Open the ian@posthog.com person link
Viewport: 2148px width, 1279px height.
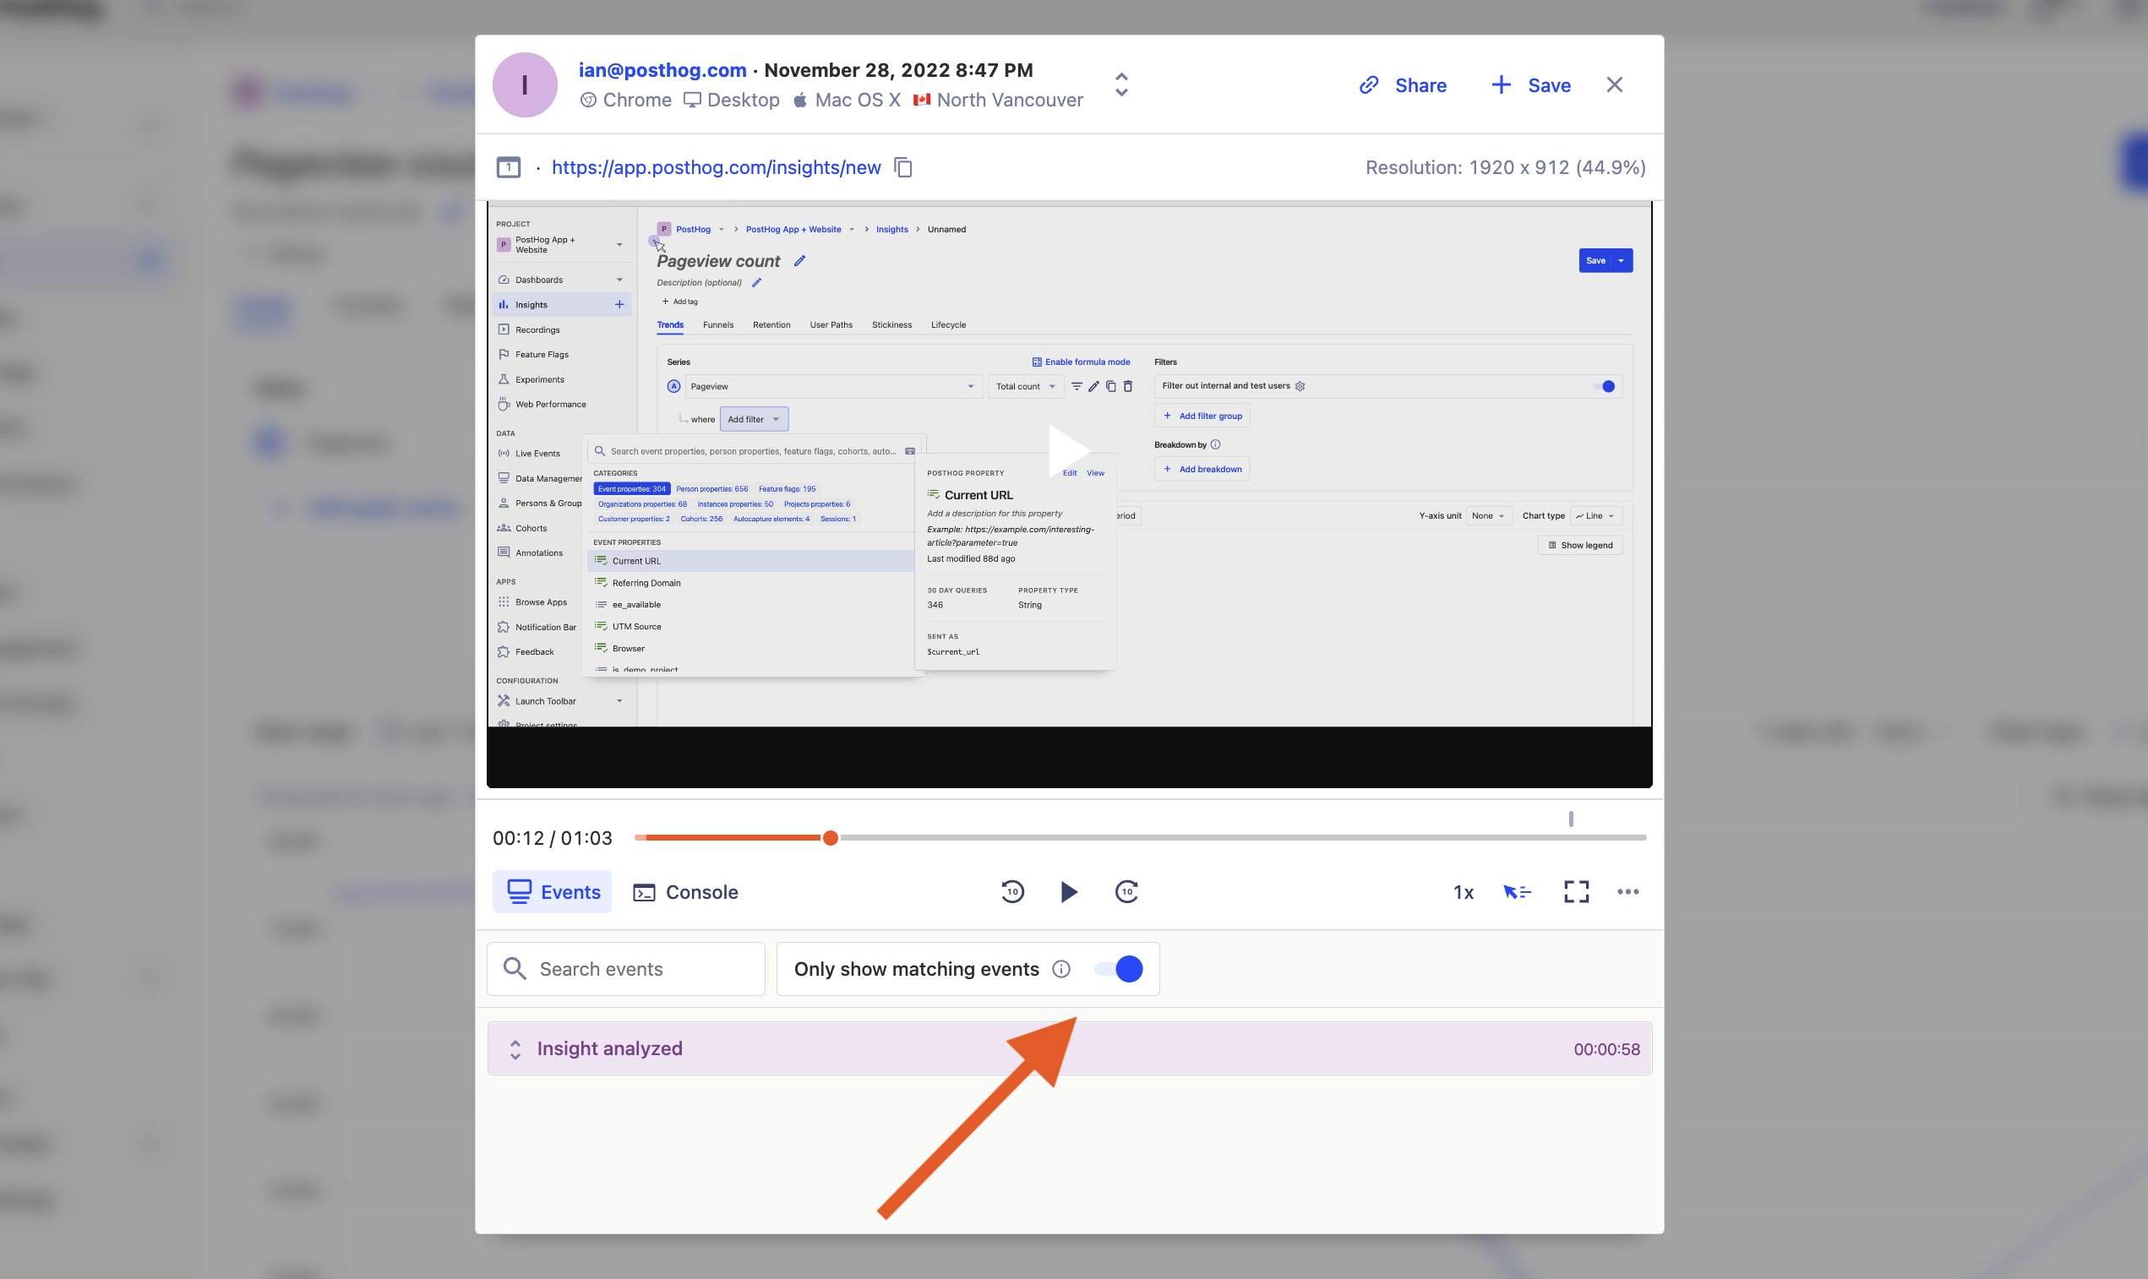tap(662, 70)
